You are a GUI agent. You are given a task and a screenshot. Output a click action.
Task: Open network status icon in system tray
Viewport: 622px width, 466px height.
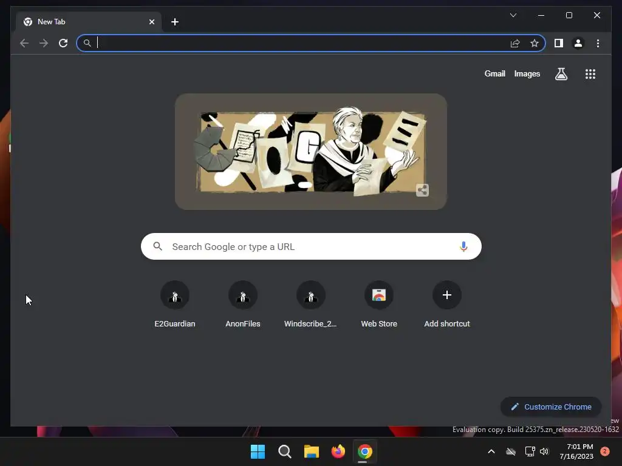point(530,451)
